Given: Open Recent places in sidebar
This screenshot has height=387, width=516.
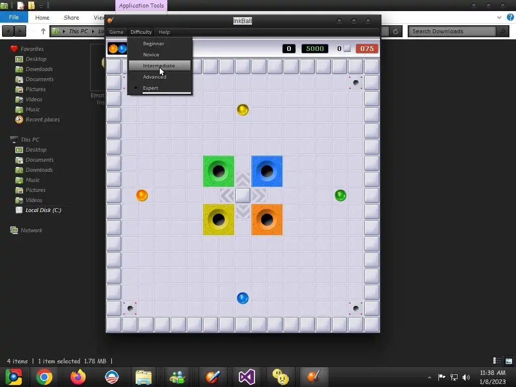Looking at the screenshot, I should point(42,119).
